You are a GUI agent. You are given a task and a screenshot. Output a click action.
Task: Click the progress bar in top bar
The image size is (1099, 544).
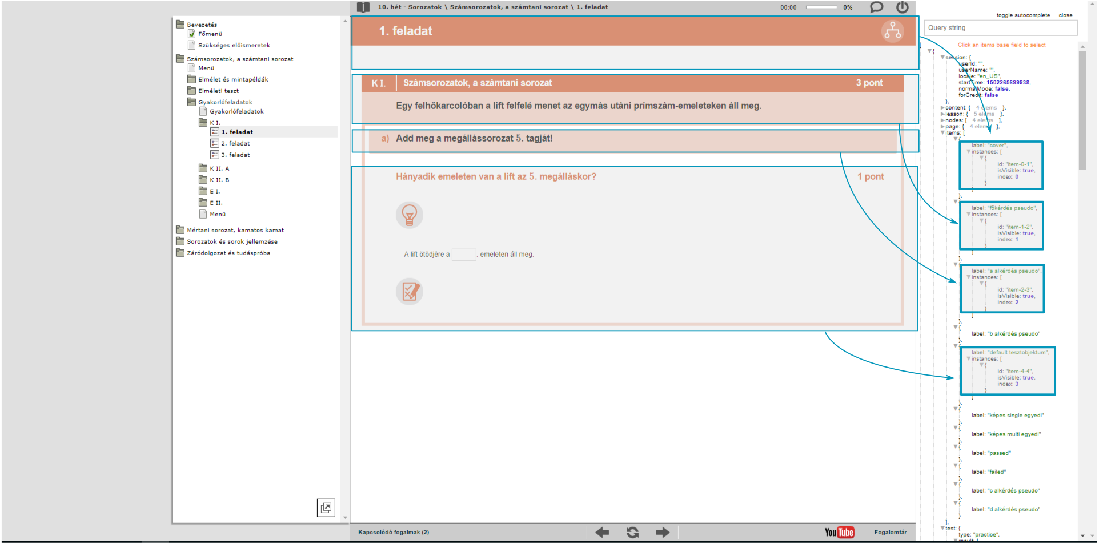(x=821, y=7)
